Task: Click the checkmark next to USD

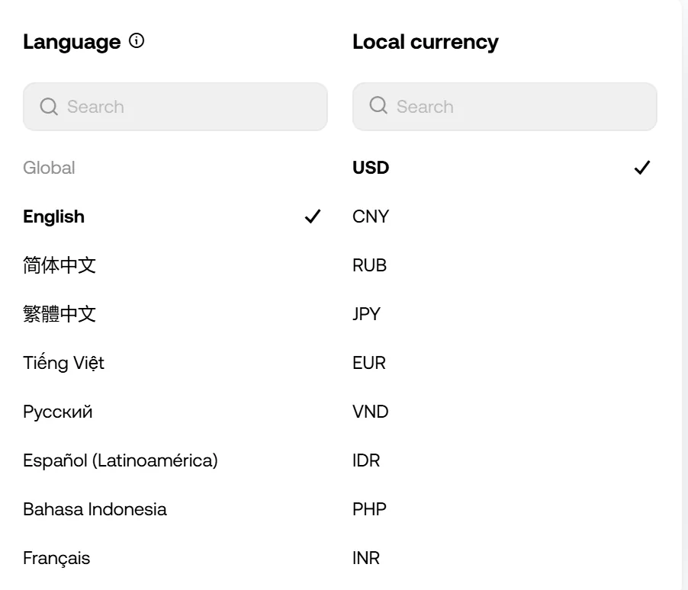Action: pyautogui.click(x=642, y=167)
